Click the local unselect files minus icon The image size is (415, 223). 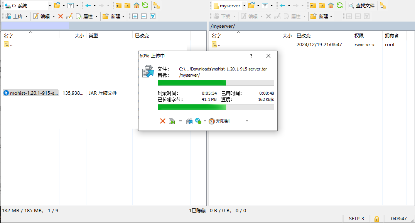pos(144,16)
